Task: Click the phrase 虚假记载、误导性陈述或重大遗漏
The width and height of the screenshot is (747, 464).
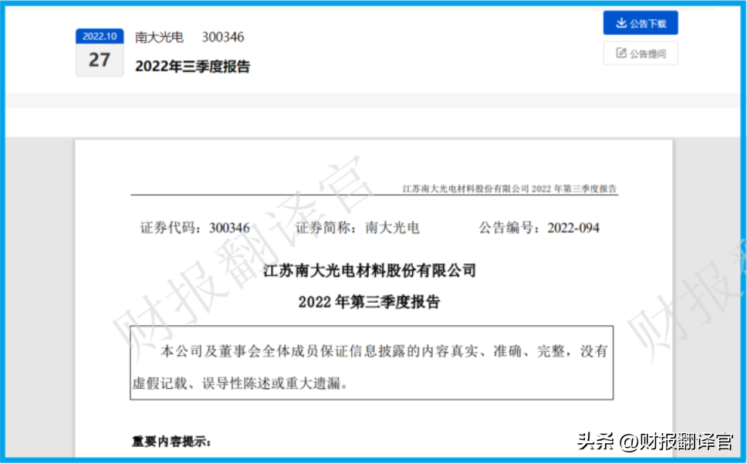Action: [236, 382]
